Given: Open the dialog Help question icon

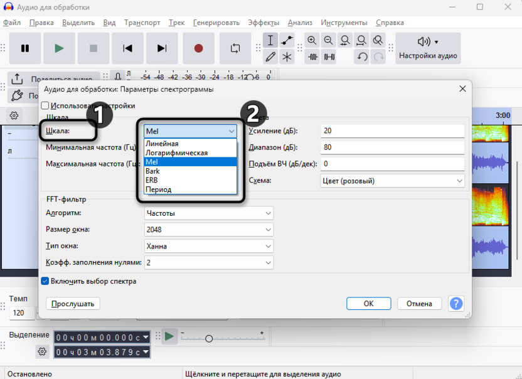Looking at the screenshot, I should [456, 304].
